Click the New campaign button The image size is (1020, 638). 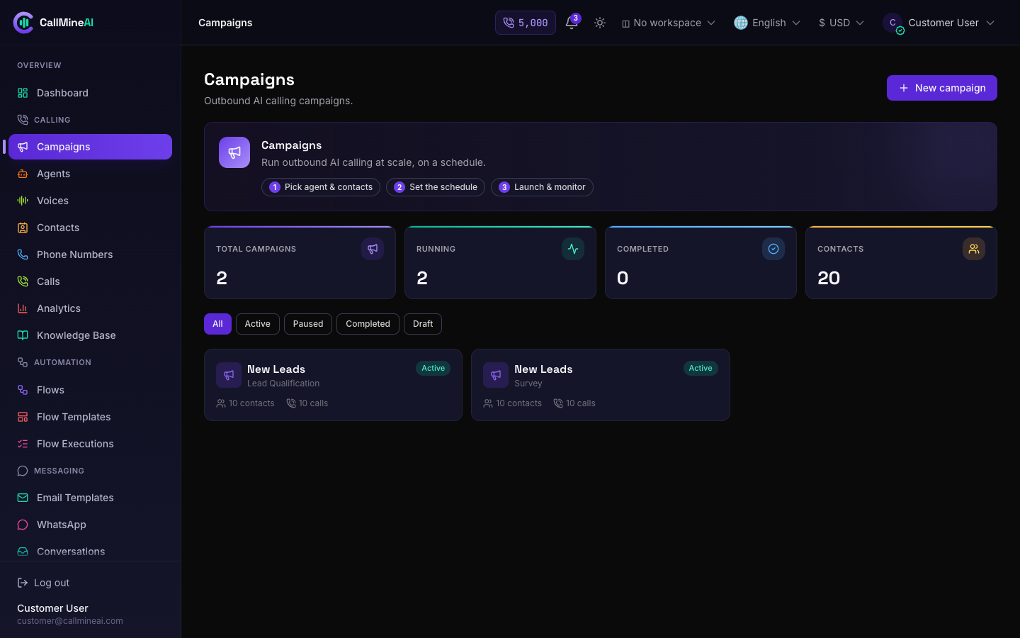pyautogui.click(x=942, y=88)
